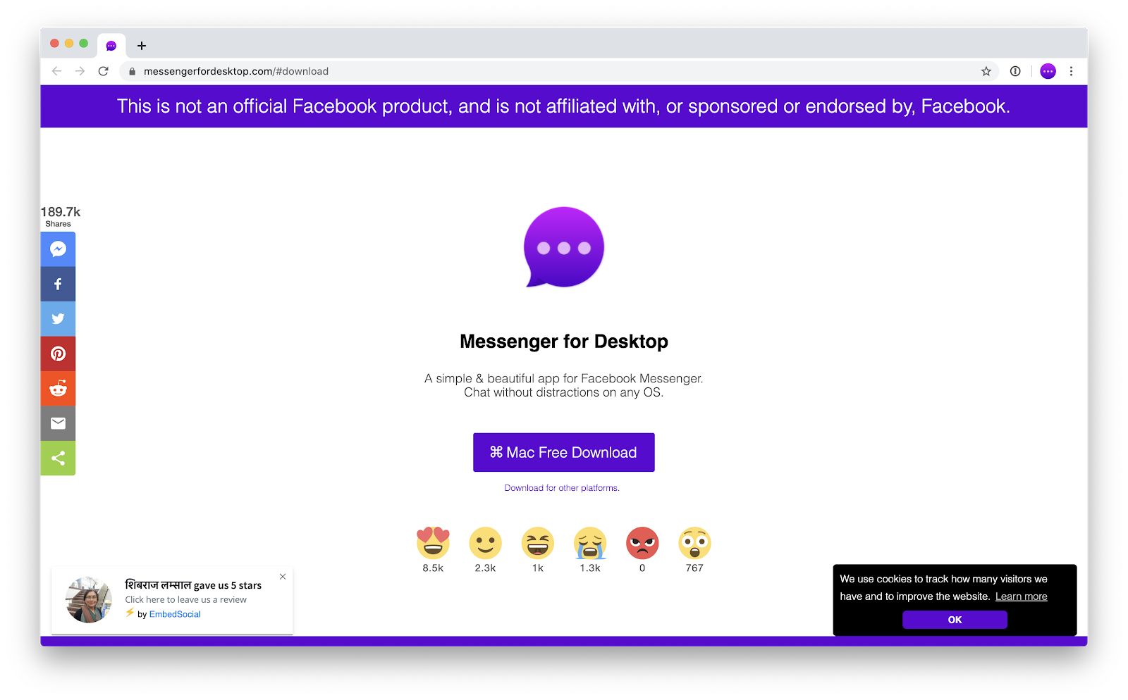This screenshot has width=1128, height=700.
Task: Share by email sidebar icon
Action: (x=58, y=423)
